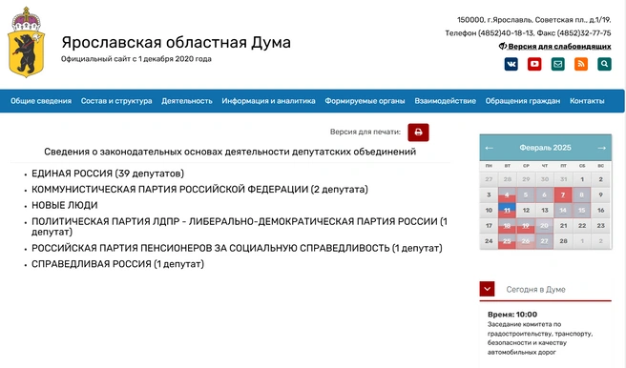
Task: Open 'РОССИЙСКАЯ ПАРТИЯ ПЕНСИОНЕРОВ' link
Action: 237,248
